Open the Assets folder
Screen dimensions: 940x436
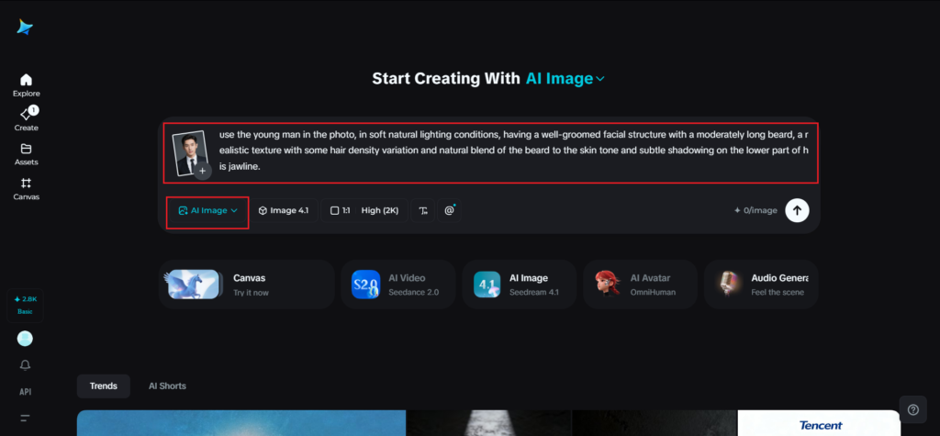pyautogui.click(x=26, y=153)
